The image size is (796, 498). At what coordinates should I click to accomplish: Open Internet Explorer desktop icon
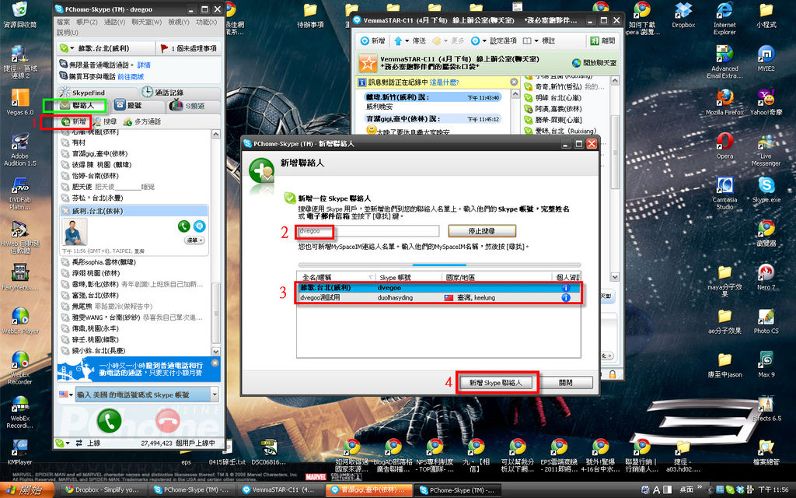click(x=724, y=18)
